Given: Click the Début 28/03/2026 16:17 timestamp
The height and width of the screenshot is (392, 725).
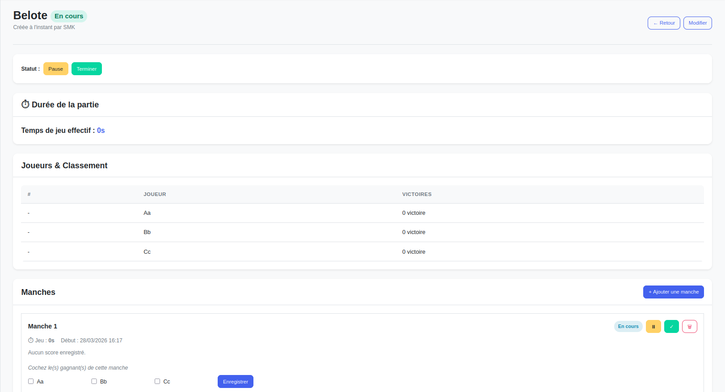Looking at the screenshot, I should [92, 341].
